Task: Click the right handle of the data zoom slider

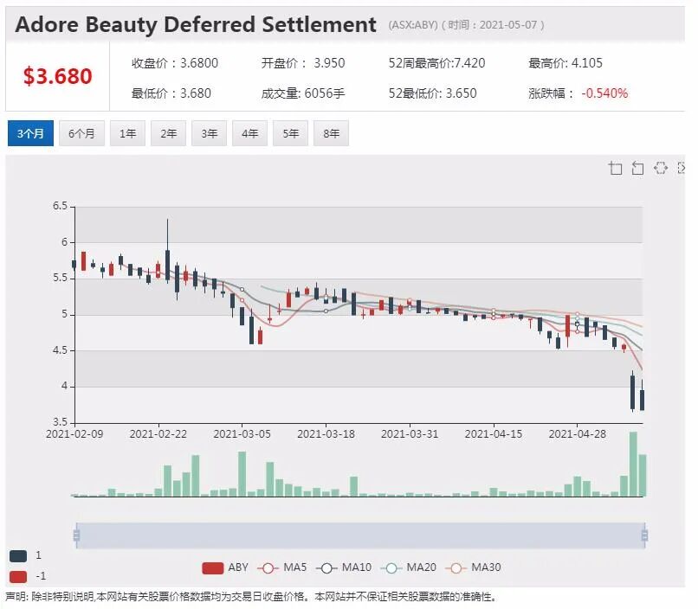Action: pyautogui.click(x=644, y=535)
